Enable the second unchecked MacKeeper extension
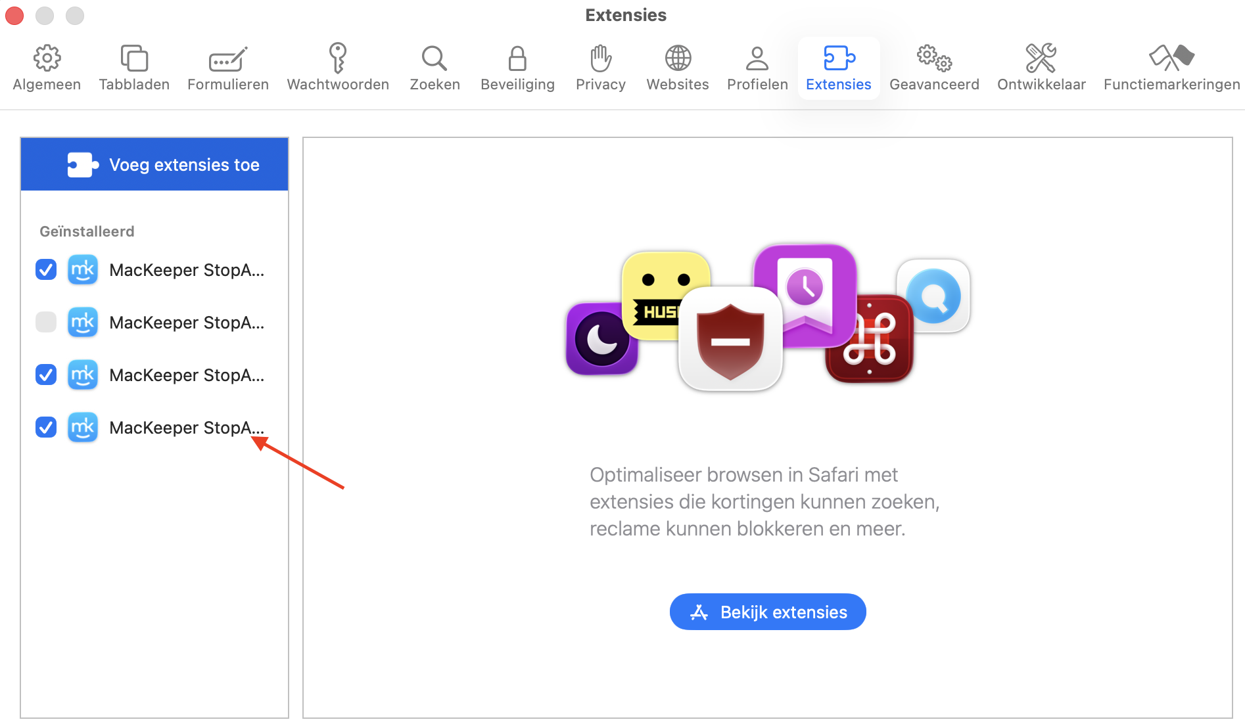The image size is (1245, 728). tap(46, 322)
